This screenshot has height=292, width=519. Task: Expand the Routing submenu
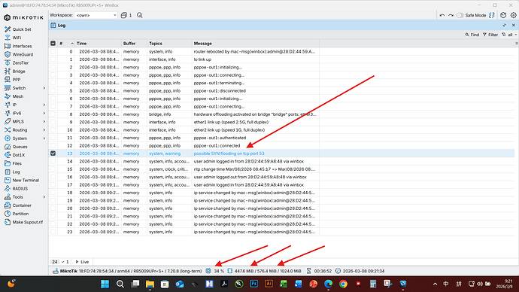(44, 129)
